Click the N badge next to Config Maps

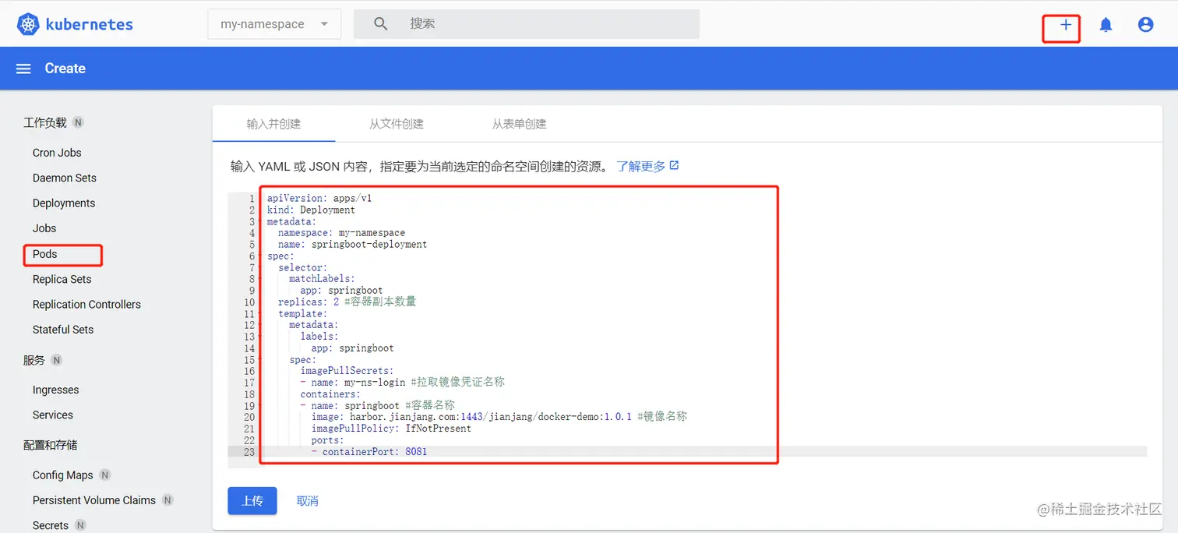(105, 475)
